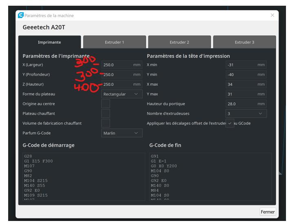Click the Y min value field
This screenshot has width=288, height=223.
point(246,74)
